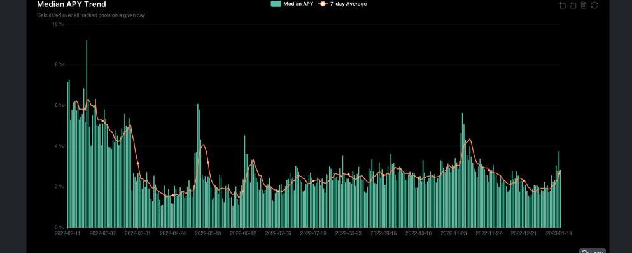Click the May 2022 bar peak near 6%
Image resolution: width=632 pixels, height=253 pixels.
197,166
